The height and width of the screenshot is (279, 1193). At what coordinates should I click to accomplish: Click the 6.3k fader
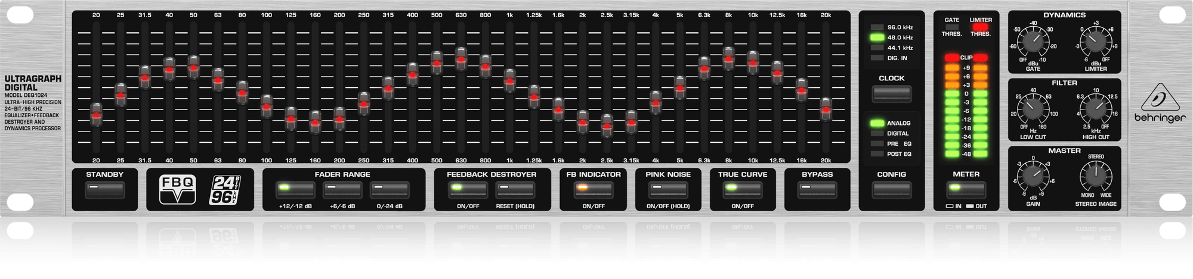coord(704,69)
